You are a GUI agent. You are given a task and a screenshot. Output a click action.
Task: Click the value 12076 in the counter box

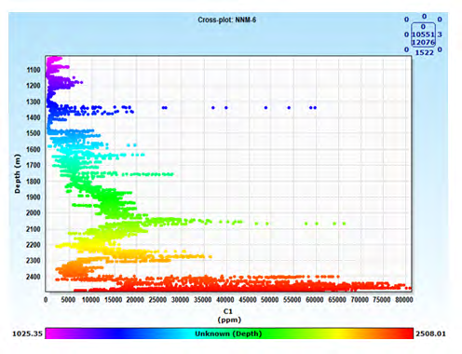pyautogui.click(x=423, y=42)
